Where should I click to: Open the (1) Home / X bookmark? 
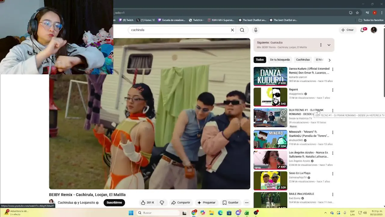coord(146,20)
